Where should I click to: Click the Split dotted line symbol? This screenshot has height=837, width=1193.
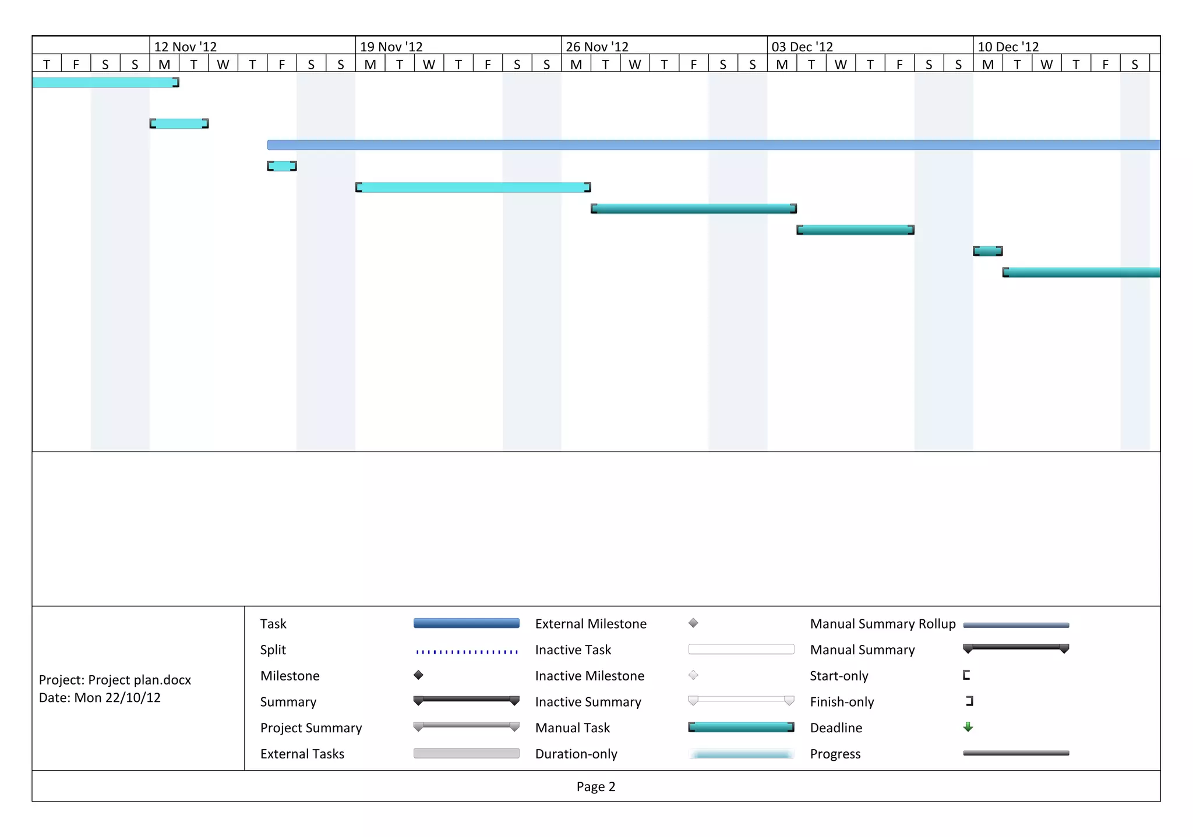(x=467, y=651)
